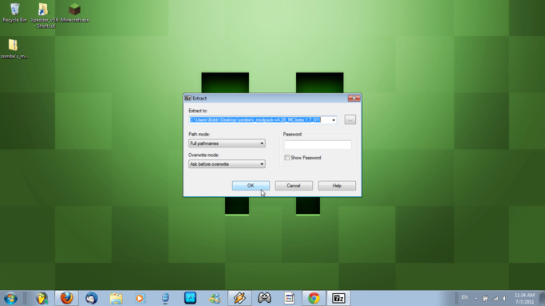
Task: Open the Overwrite mode dropdown
Action: [227, 164]
